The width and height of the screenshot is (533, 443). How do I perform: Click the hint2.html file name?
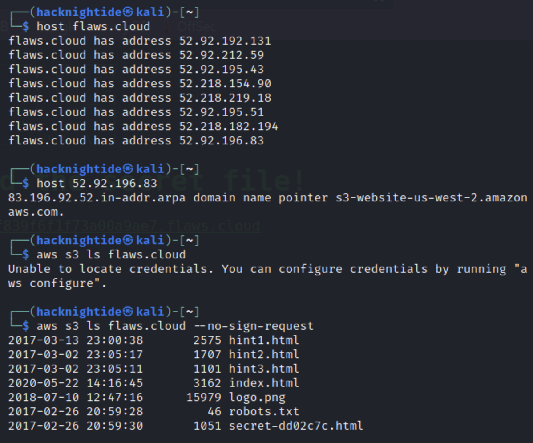[264, 355]
